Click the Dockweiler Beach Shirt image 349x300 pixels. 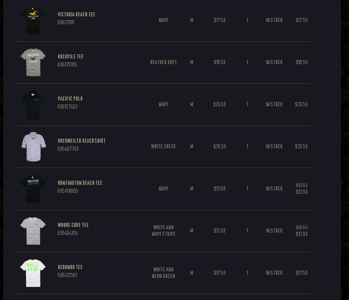click(x=33, y=146)
